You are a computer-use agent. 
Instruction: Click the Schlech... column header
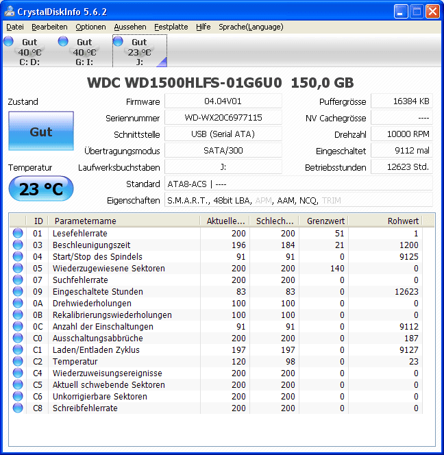tap(275, 221)
